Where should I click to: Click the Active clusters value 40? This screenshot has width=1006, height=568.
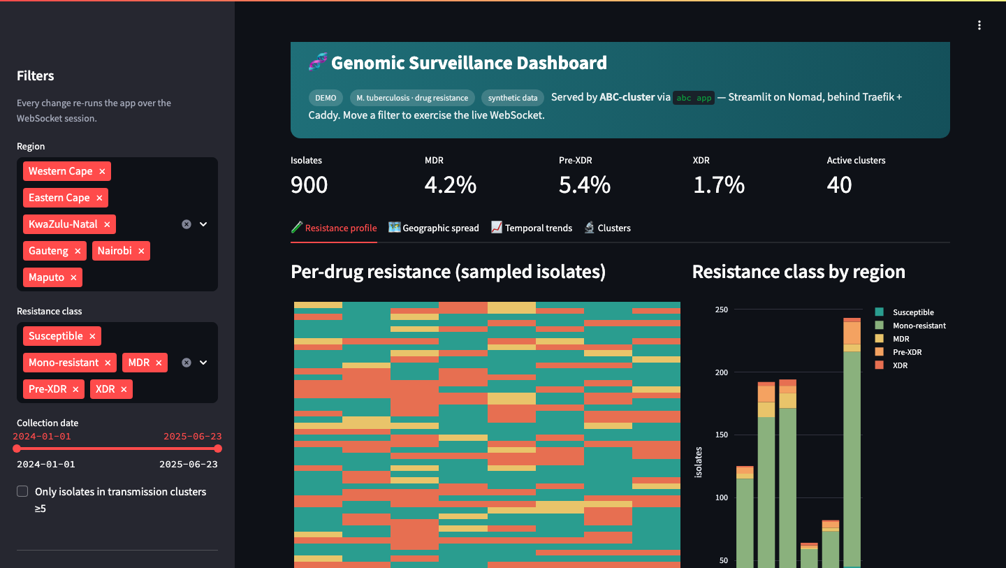click(x=840, y=185)
